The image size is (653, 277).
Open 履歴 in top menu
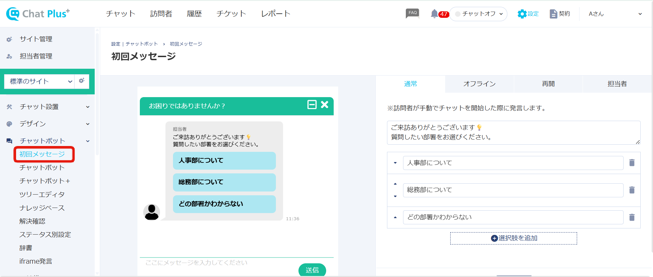pyautogui.click(x=194, y=14)
